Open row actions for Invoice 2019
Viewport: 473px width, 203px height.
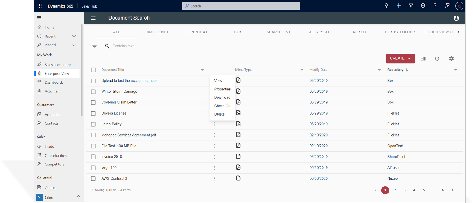tap(214, 157)
